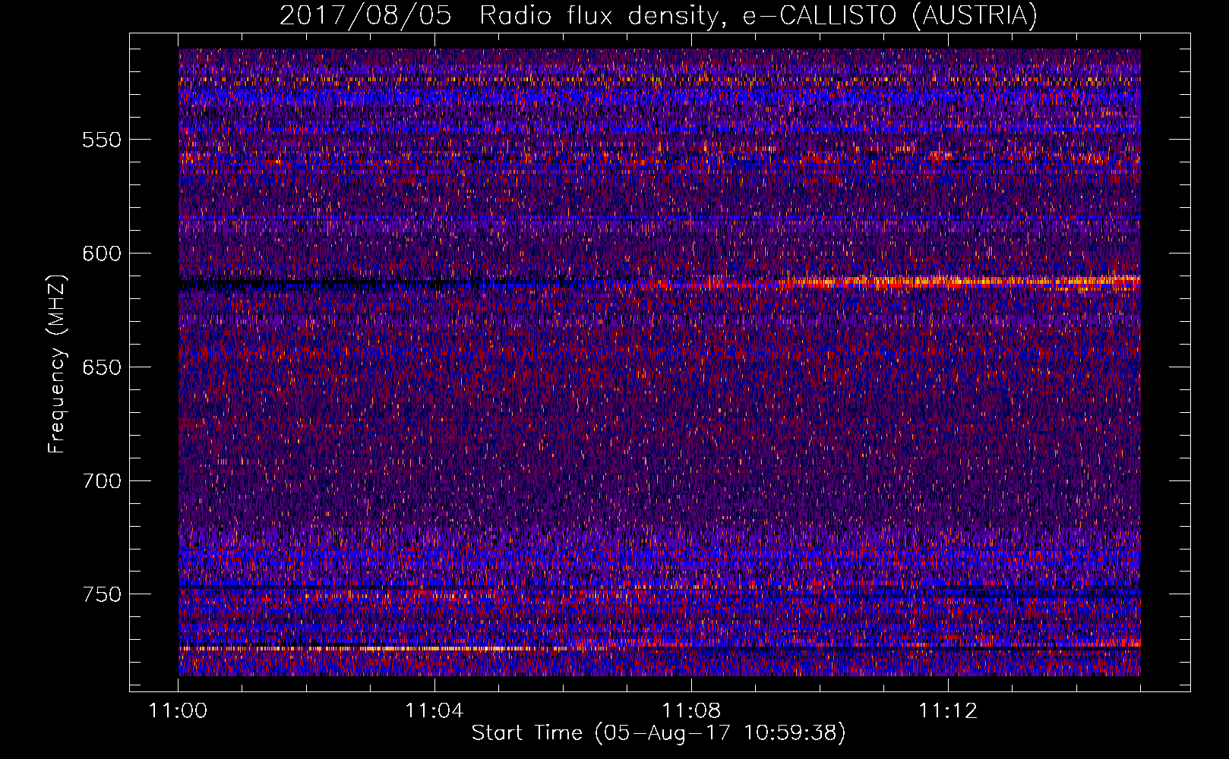Viewport: 1229px width, 759px height.
Task: Click the 11:04 time tick label
Action: pos(434,711)
